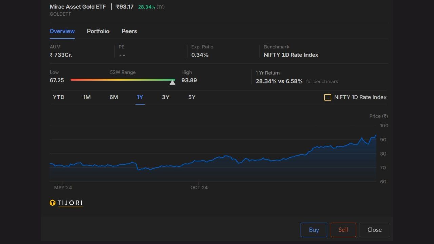Click the 60 price axis label
This screenshot has width=434, height=244.
click(x=383, y=182)
